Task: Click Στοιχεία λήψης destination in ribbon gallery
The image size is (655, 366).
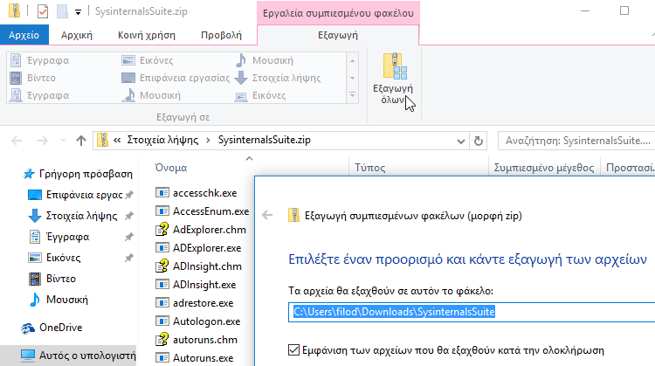Action: coord(279,78)
